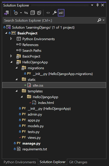This screenshot has width=109, height=166.
Task: Switch to the Python Environments tab
Action: pos(20,162)
